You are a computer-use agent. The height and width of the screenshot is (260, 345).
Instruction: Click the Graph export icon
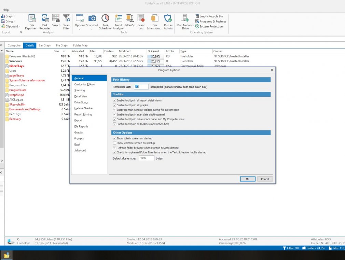3,16
